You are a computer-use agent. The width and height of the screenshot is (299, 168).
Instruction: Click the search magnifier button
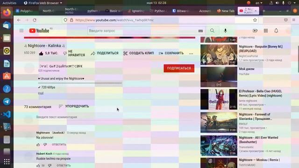click(x=212, y=31)
